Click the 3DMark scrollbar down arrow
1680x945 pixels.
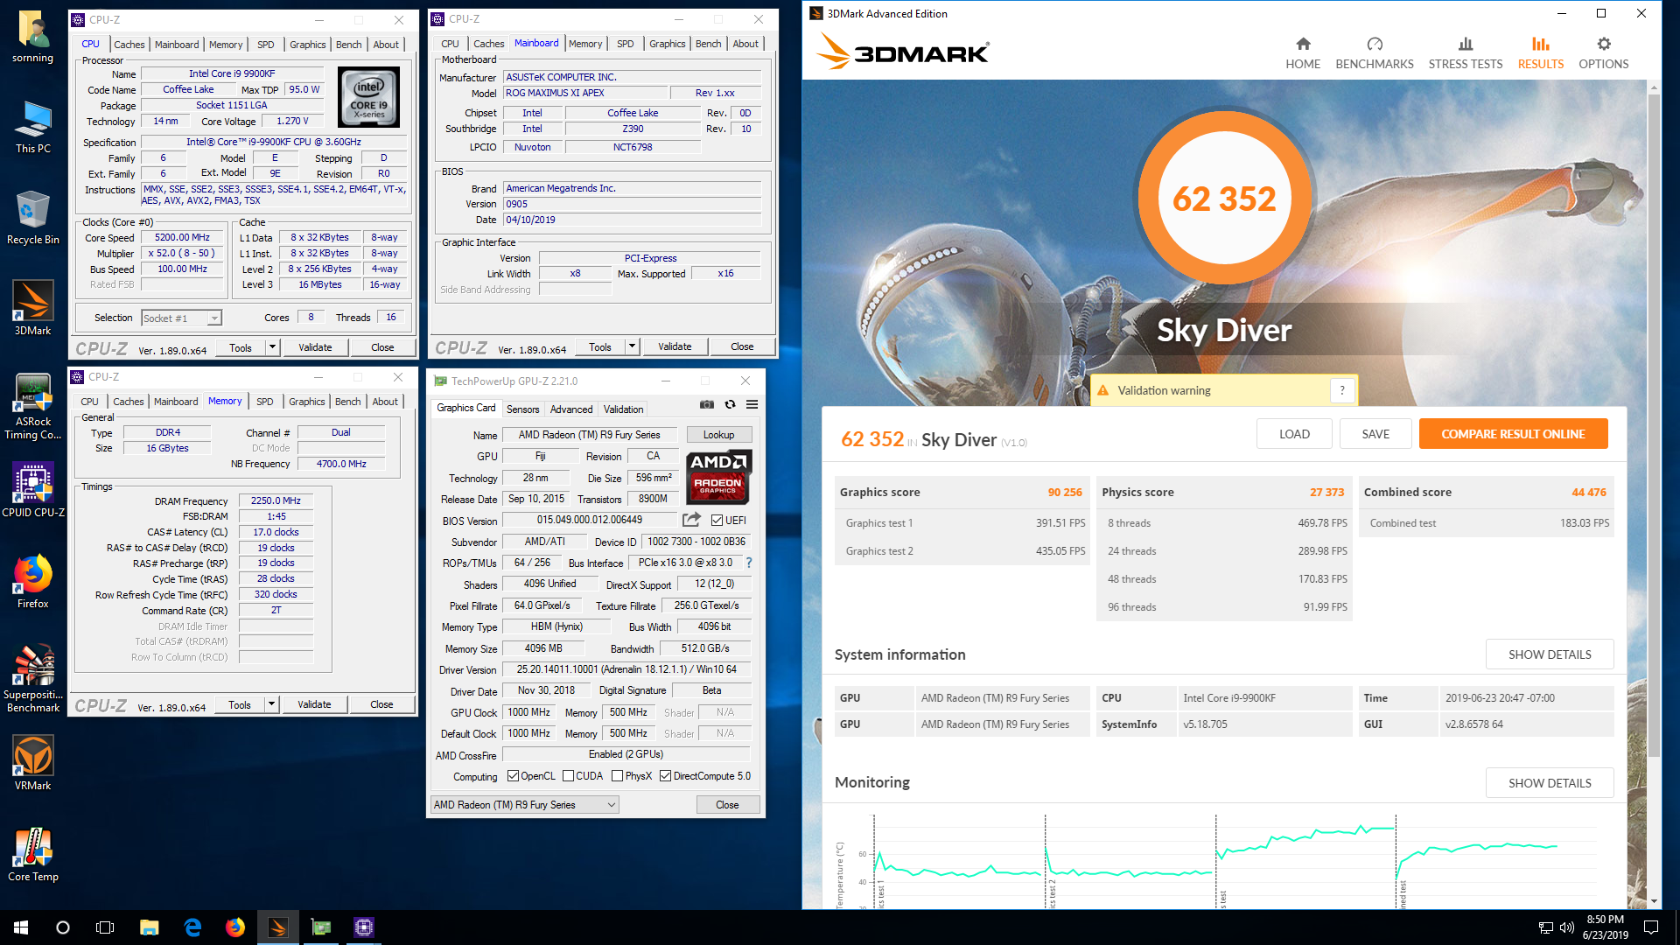coord(1654,901)
